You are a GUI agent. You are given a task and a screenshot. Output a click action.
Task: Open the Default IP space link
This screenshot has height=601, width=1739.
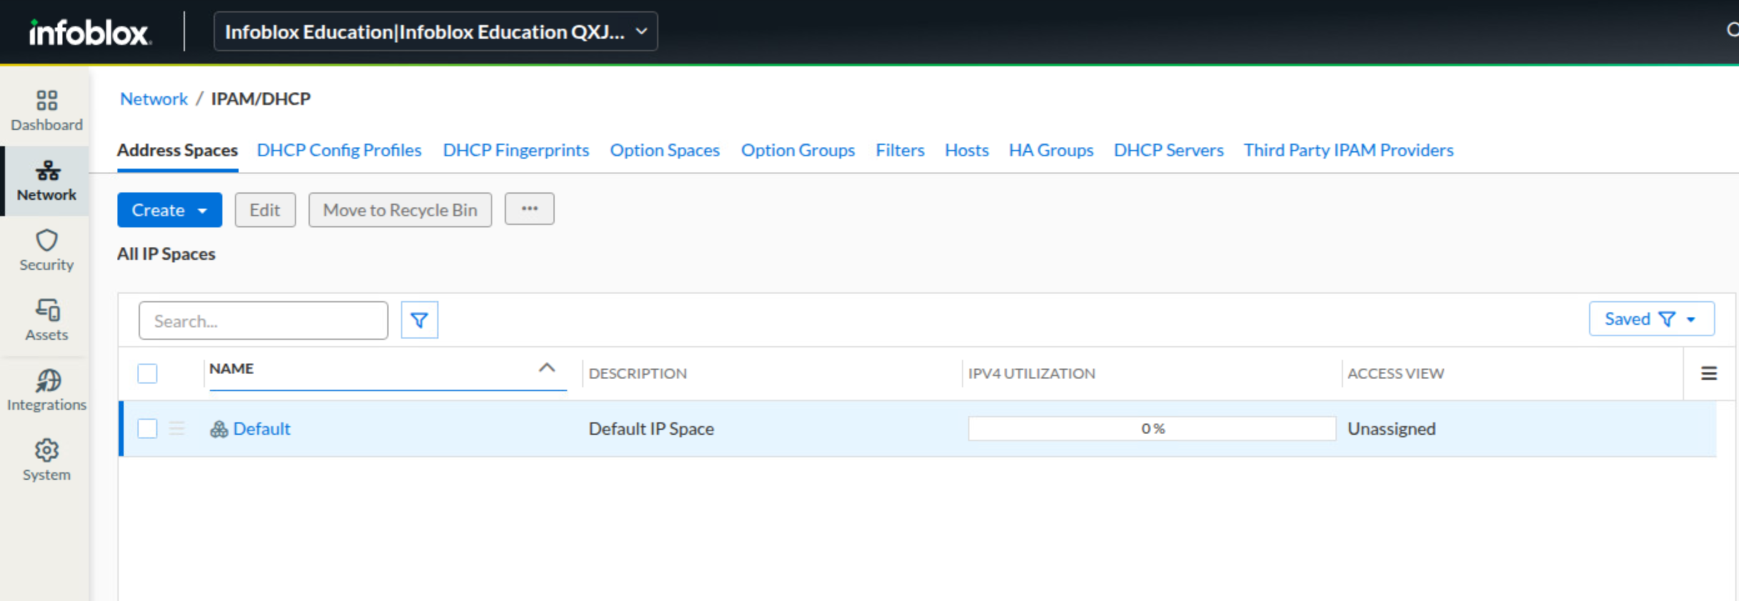262,429
